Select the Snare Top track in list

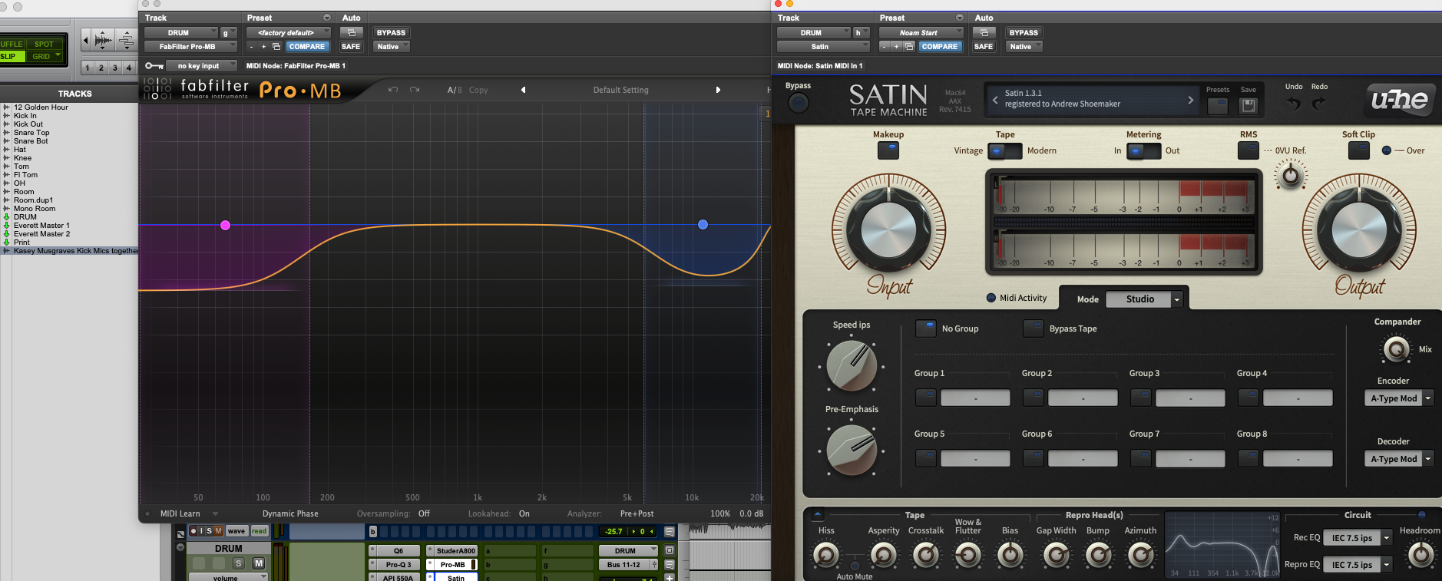[x=31, y=133]
